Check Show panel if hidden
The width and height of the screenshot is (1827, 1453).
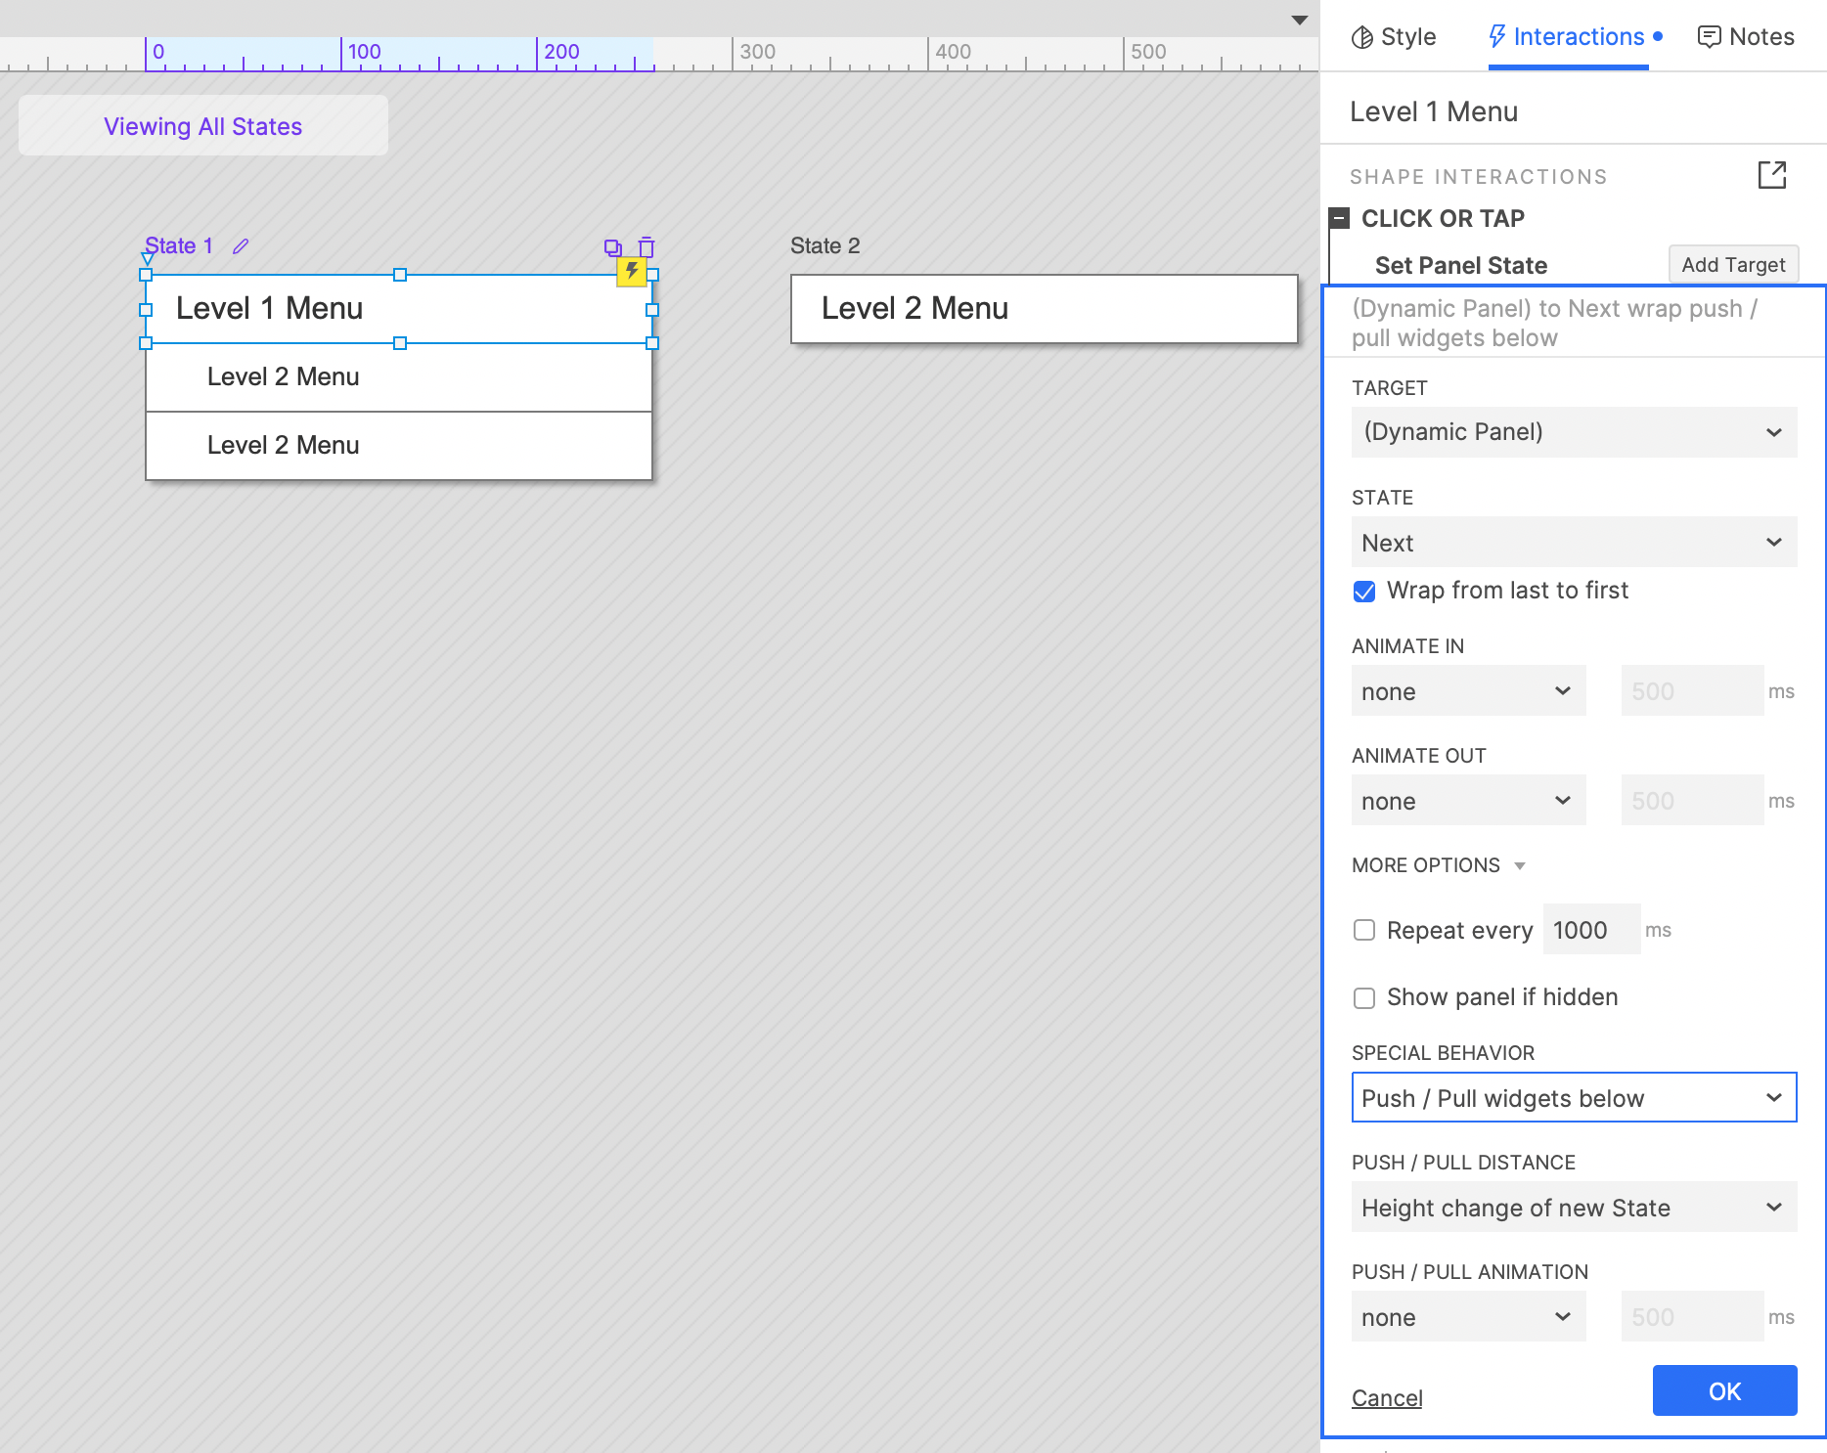pos(1364,997)
